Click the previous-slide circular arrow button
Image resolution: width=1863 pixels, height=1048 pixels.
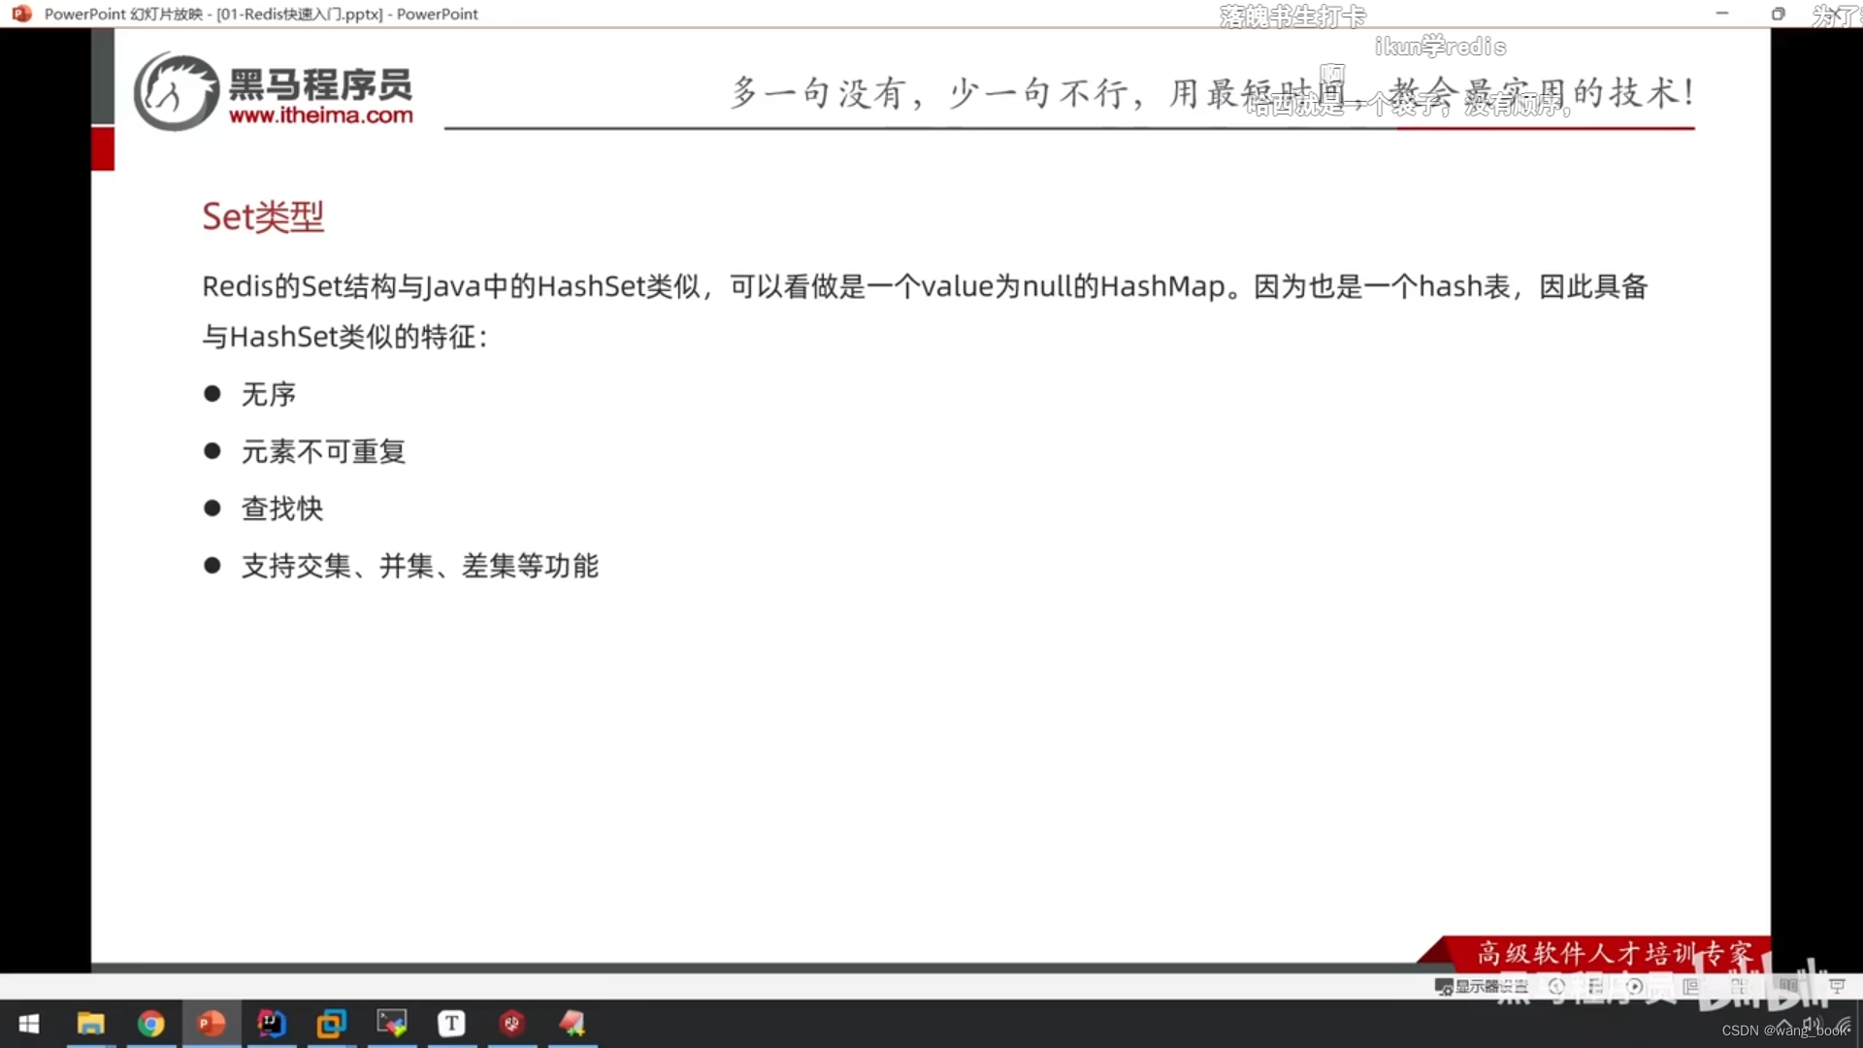1557,987
